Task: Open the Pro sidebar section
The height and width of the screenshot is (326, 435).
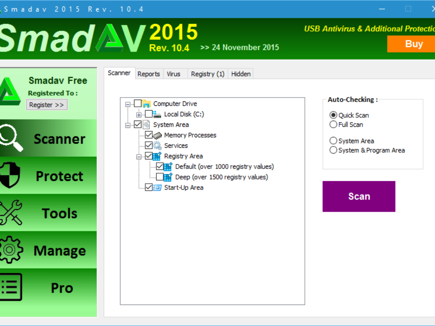Action: tap(49, 288)
